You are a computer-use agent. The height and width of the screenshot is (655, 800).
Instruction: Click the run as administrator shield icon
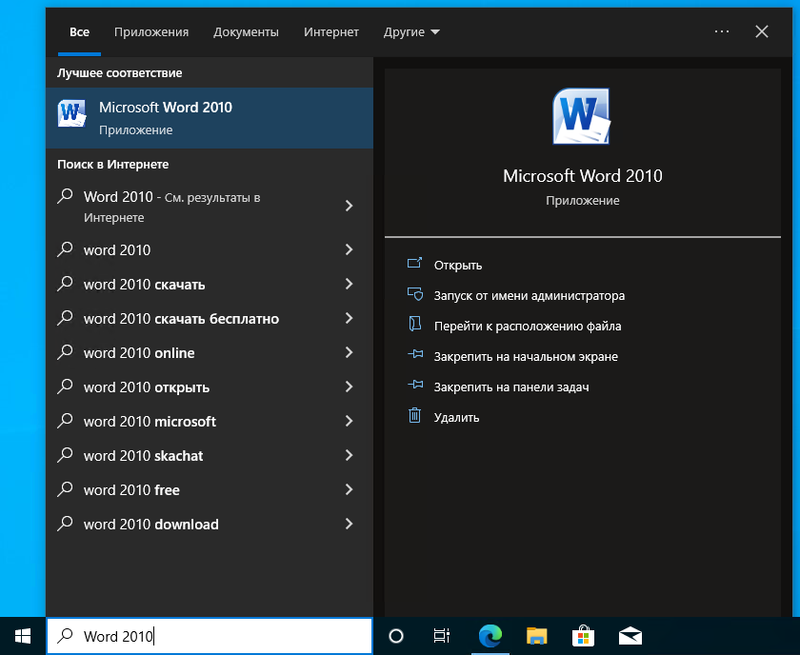point(415,294)
